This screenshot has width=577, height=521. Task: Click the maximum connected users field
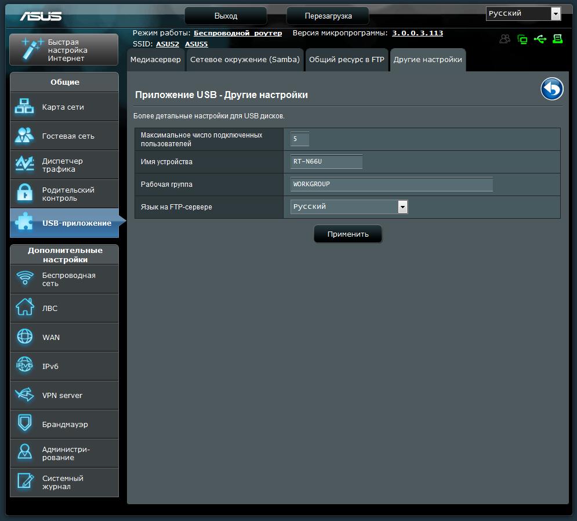(x=300, y=139)
